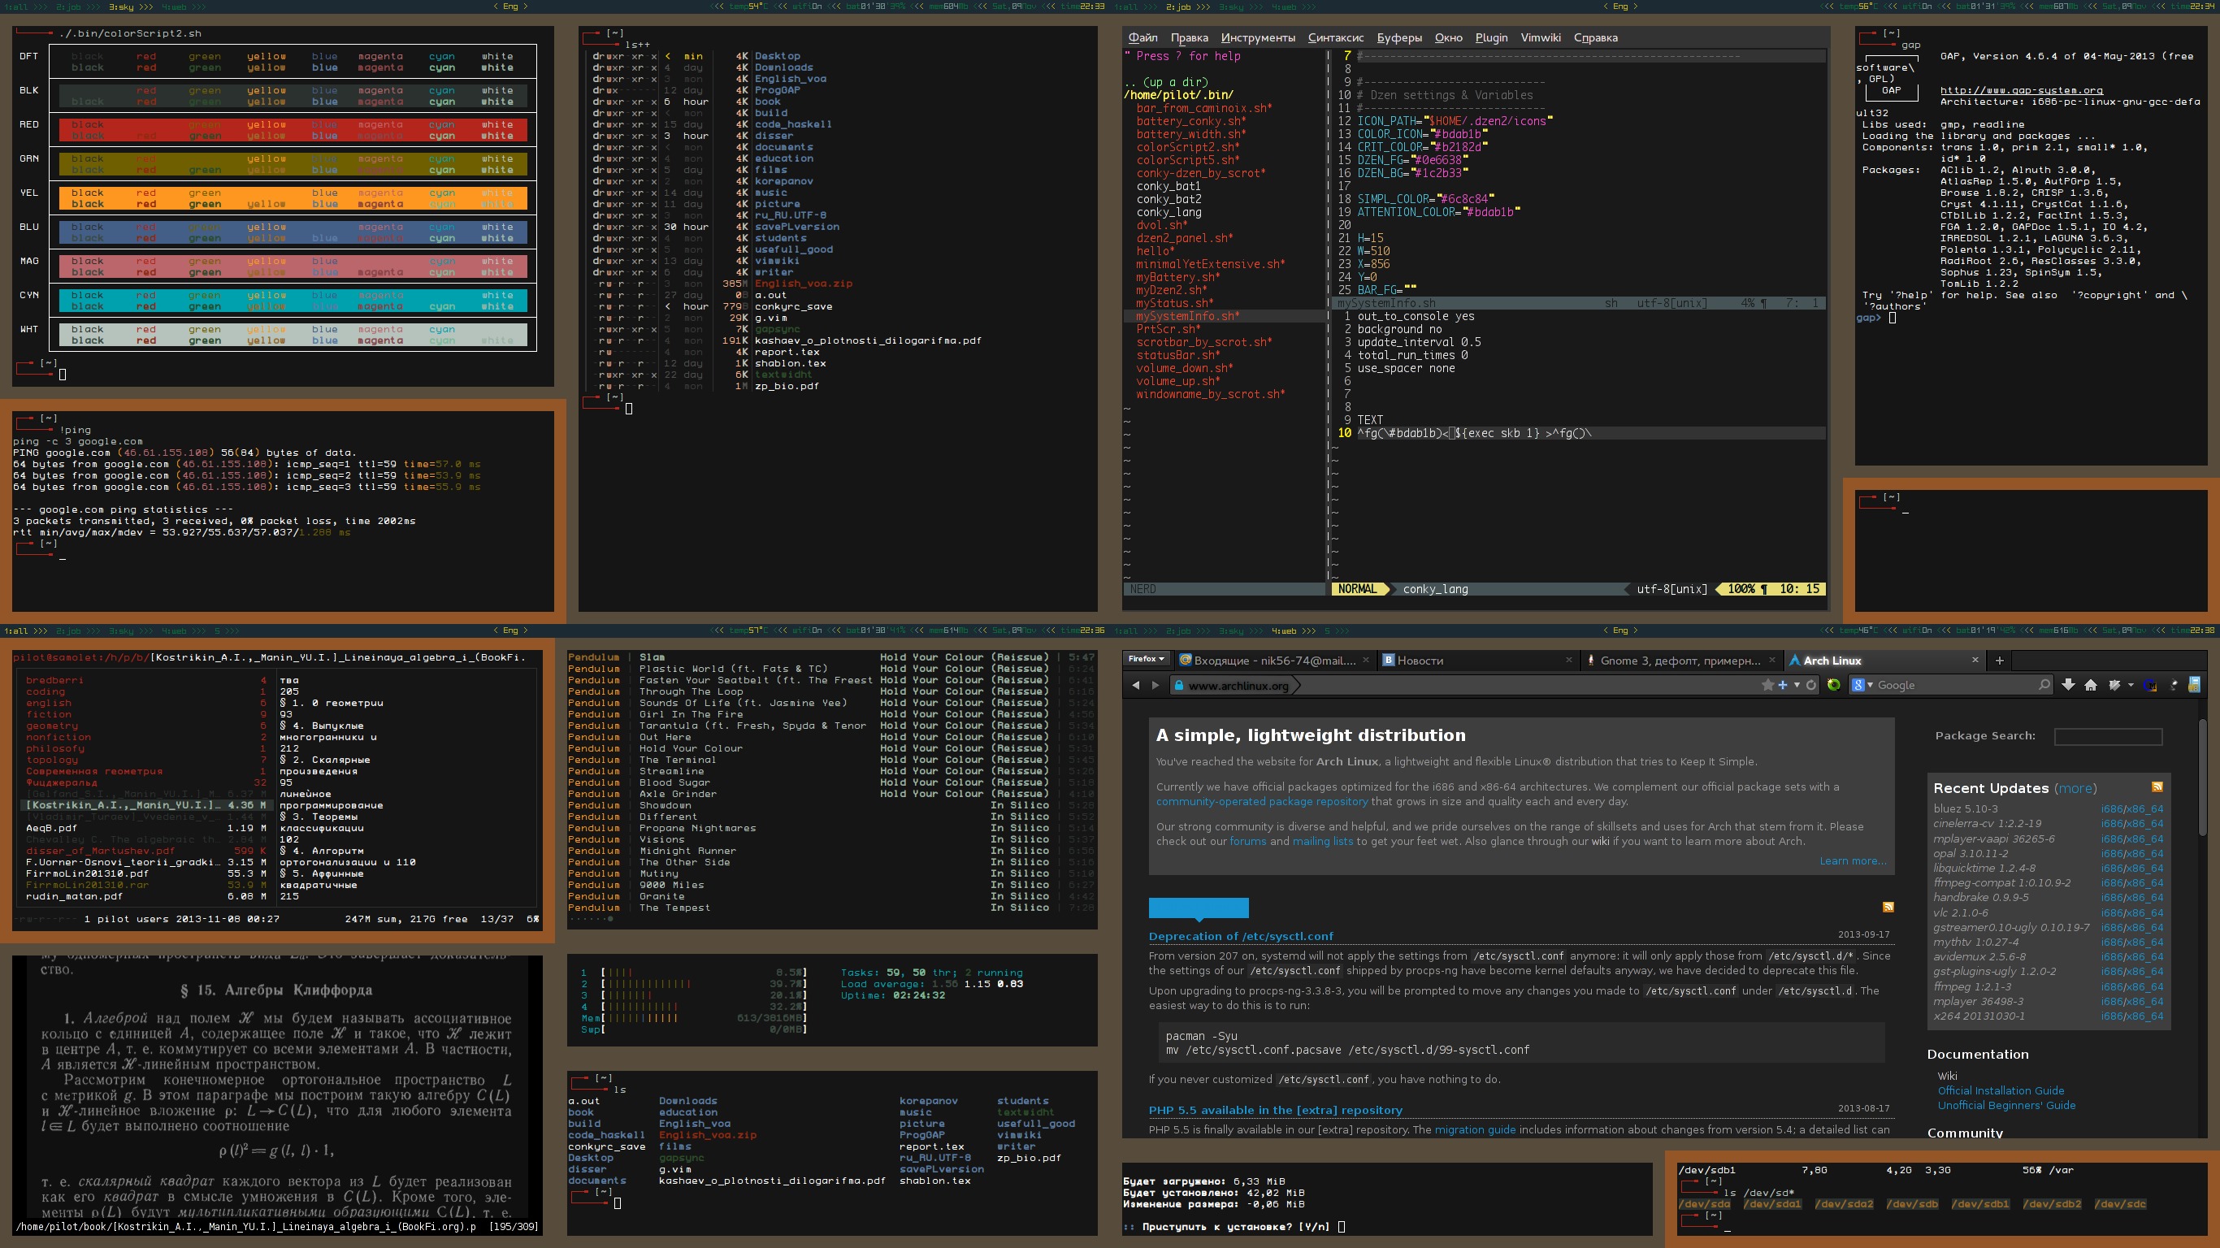Switch to the Новости browser tab
Viewport: 2220px width, 1248px height.
1420,661
